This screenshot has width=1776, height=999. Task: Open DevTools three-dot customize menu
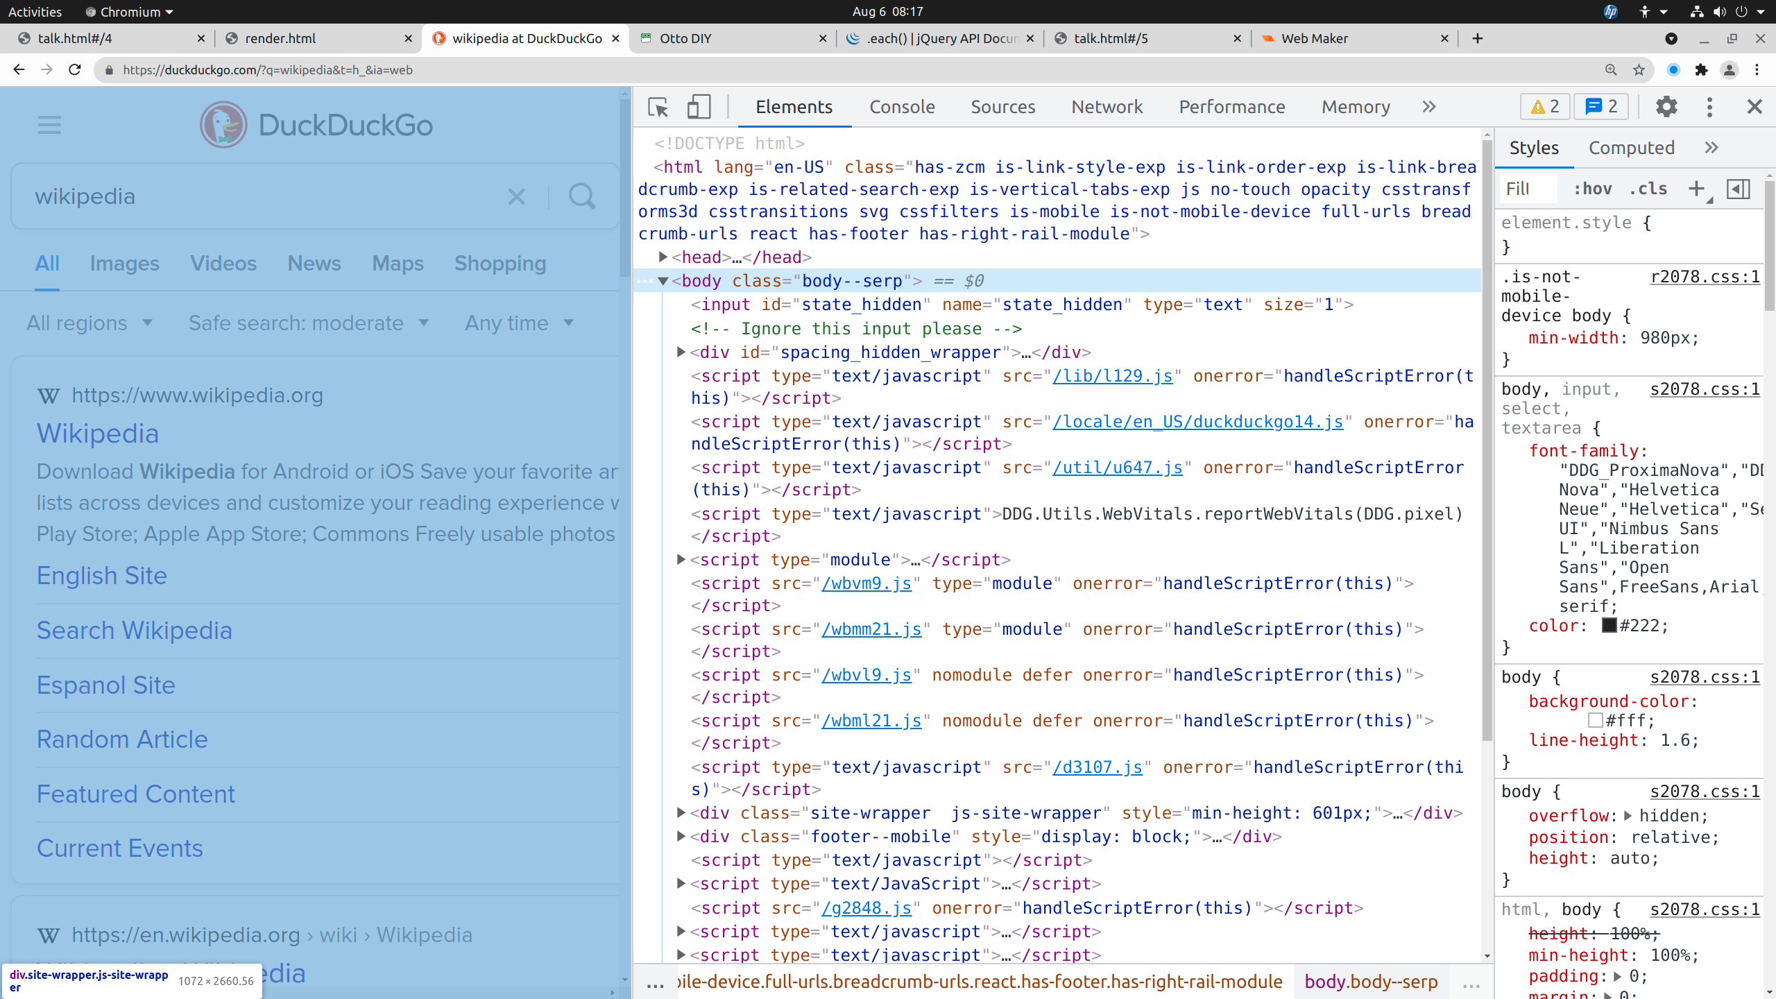tap(1709, 107)
